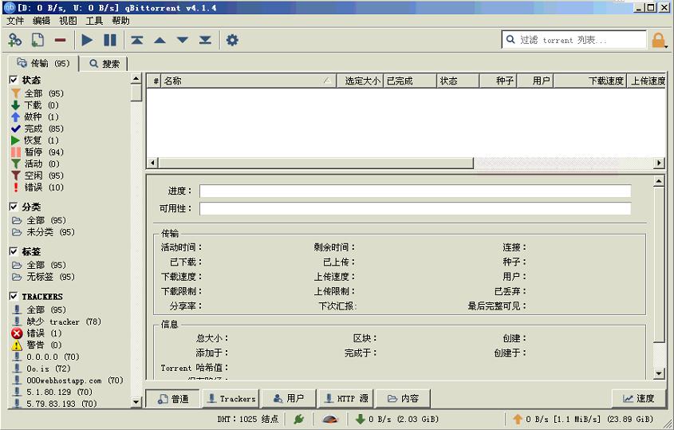Open the 用户 details tab
Screen dimensions: 674x430
coord(289,399)
